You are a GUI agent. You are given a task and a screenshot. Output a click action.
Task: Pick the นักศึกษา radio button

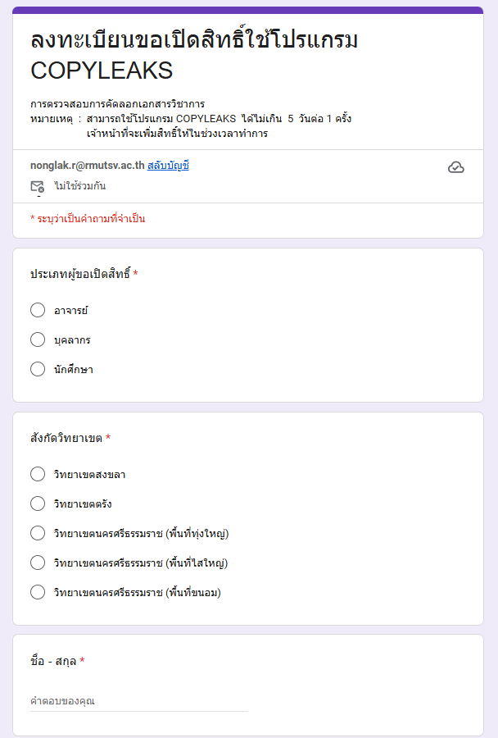click(x=38, y=369)
